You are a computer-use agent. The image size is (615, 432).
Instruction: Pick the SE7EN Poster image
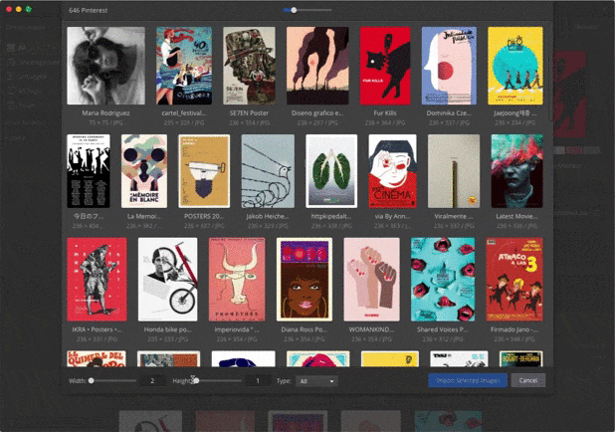tap(250, 66)
